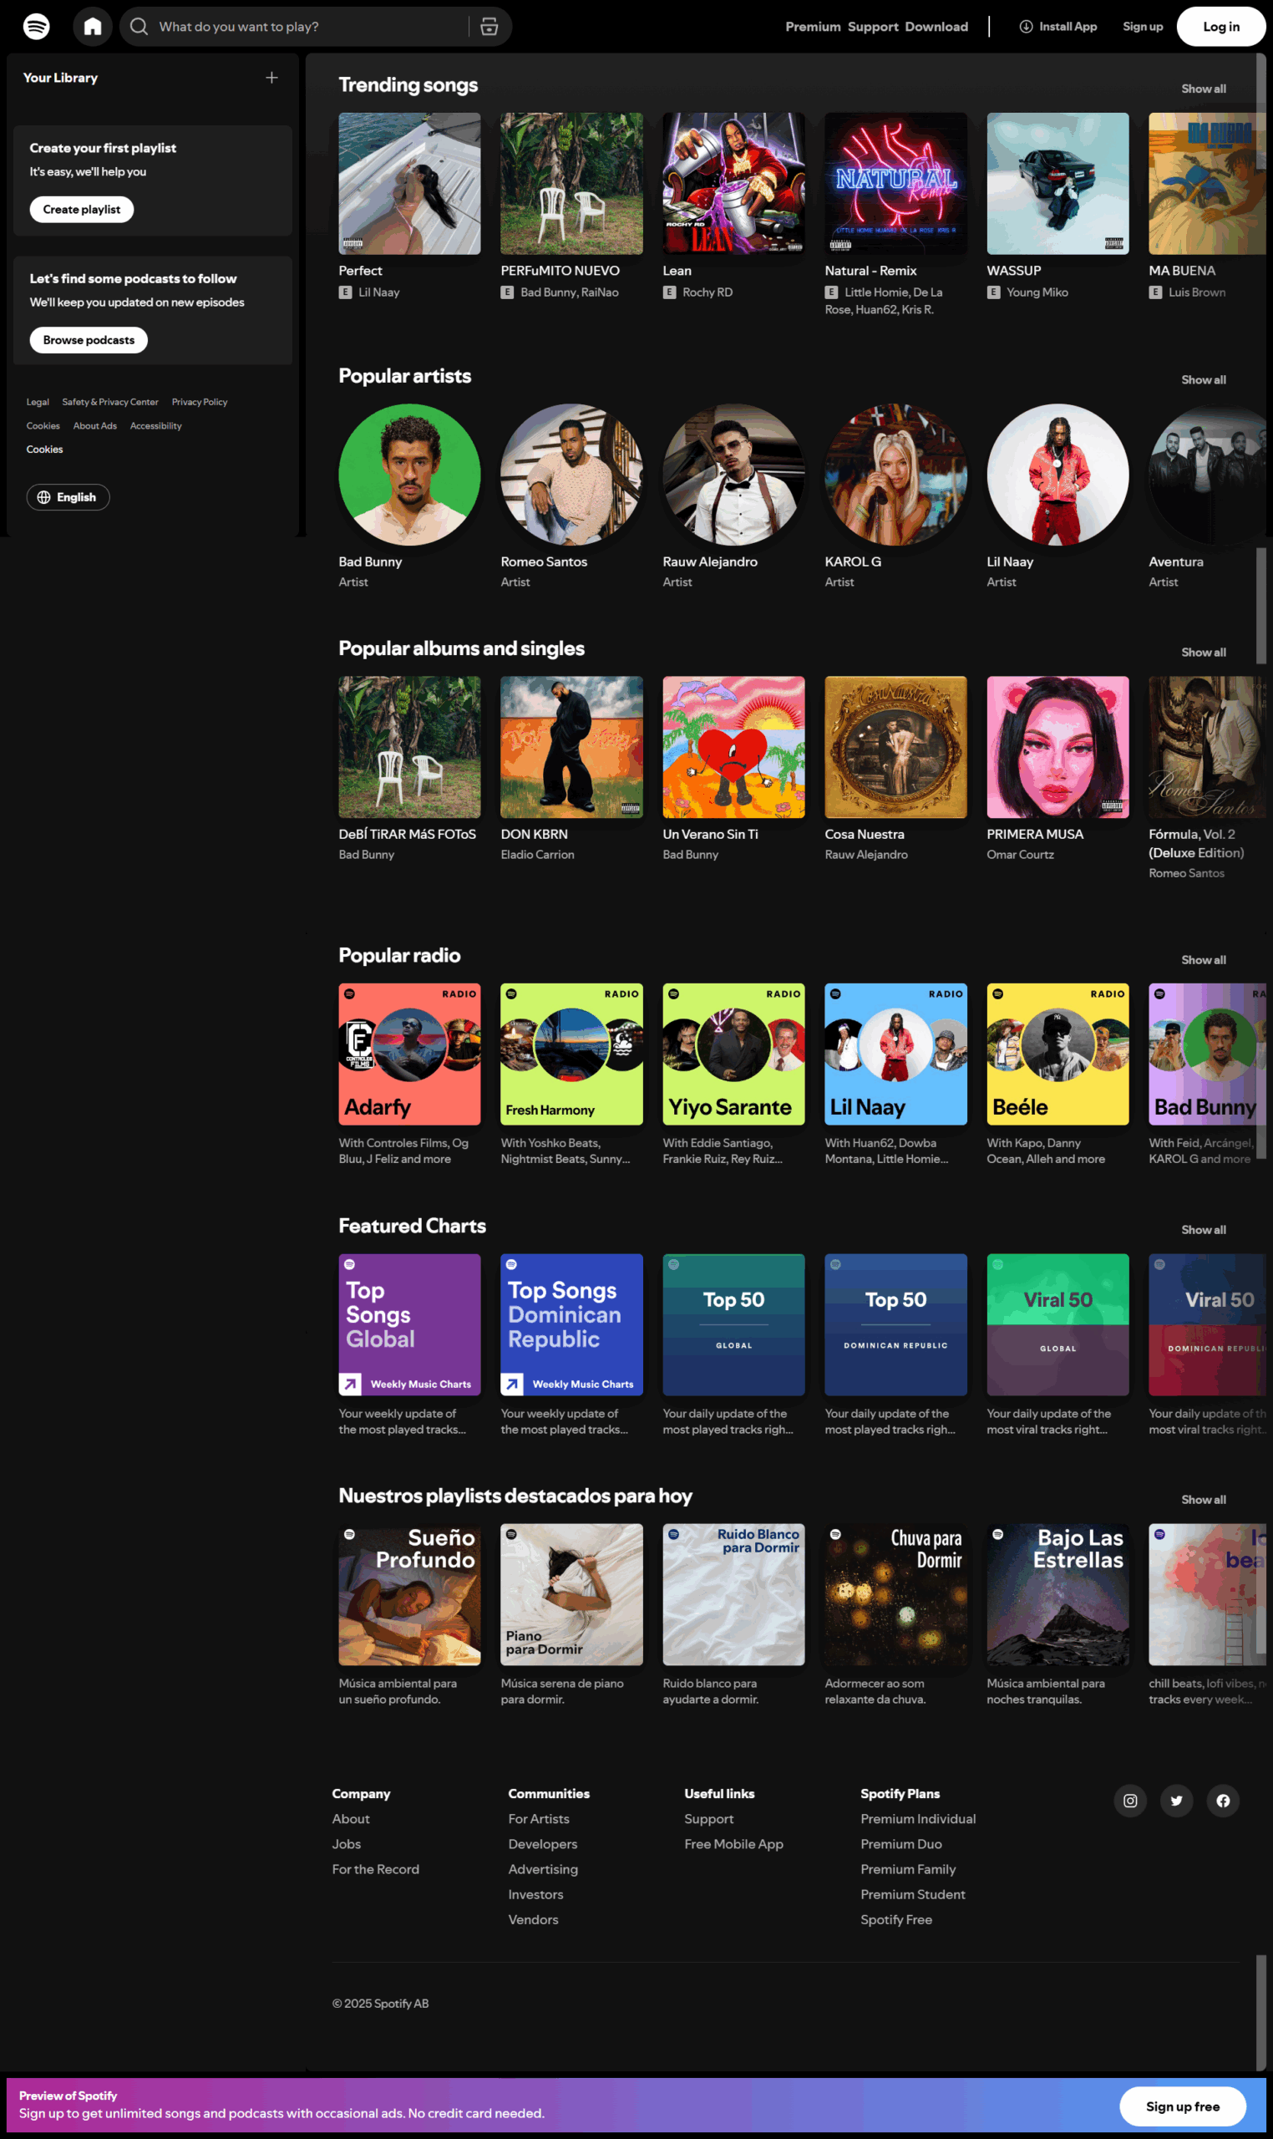Screen dimensions: 1273x2139
Task: Open Spotify's Instagram icon
Action: pos(1129,1800)
